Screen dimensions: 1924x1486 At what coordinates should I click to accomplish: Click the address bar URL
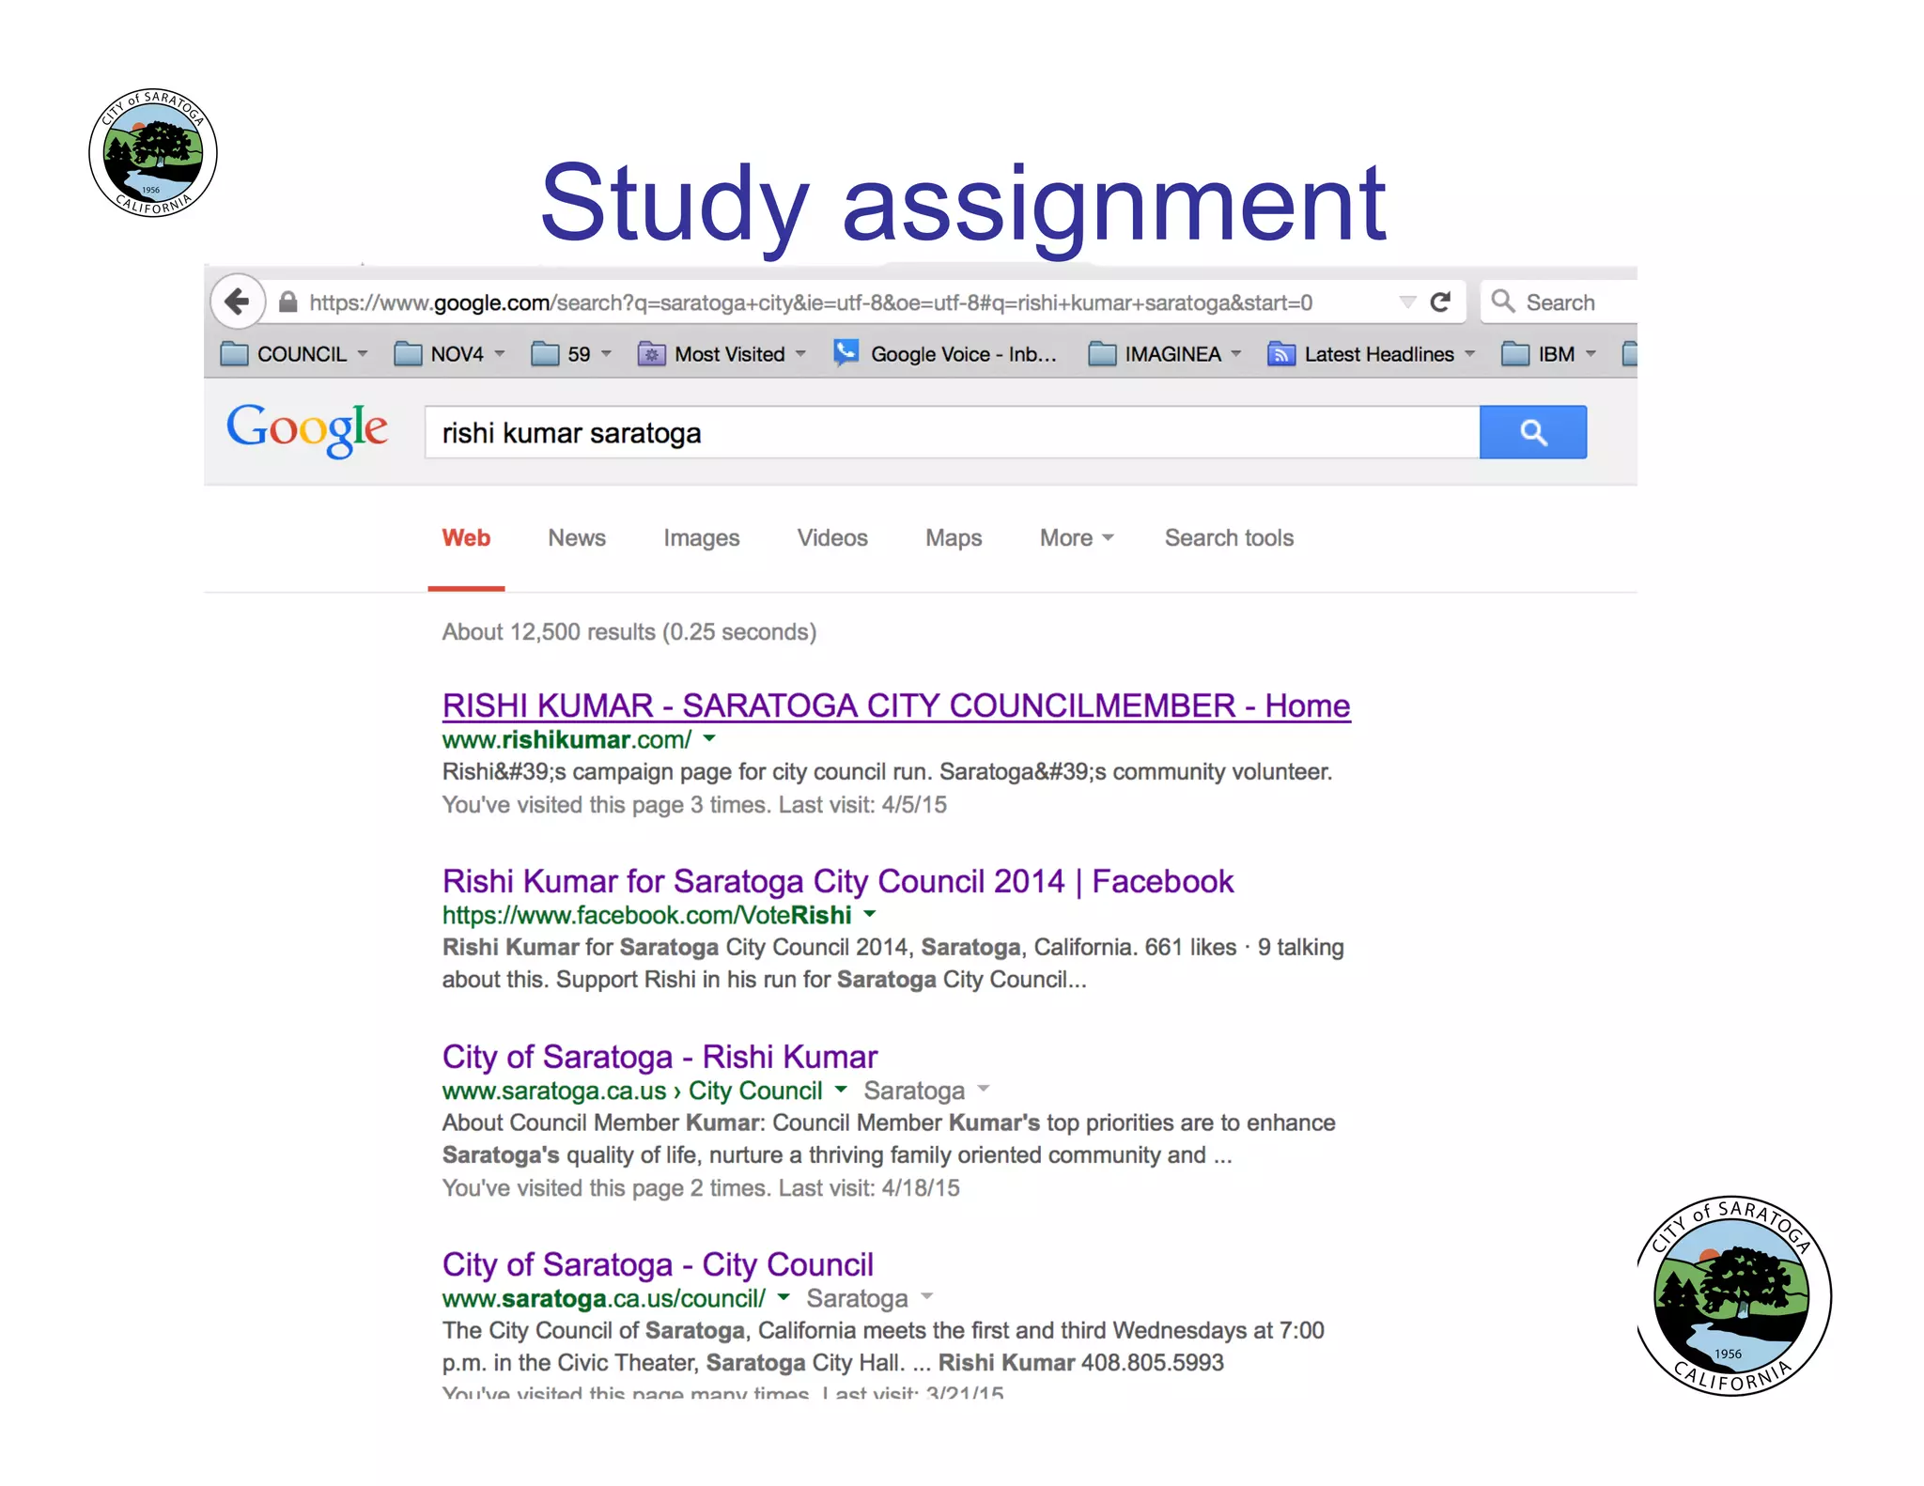tap(811, 303)
